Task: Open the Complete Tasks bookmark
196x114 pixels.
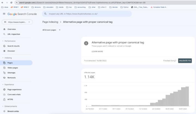Action: pos(159,7)
